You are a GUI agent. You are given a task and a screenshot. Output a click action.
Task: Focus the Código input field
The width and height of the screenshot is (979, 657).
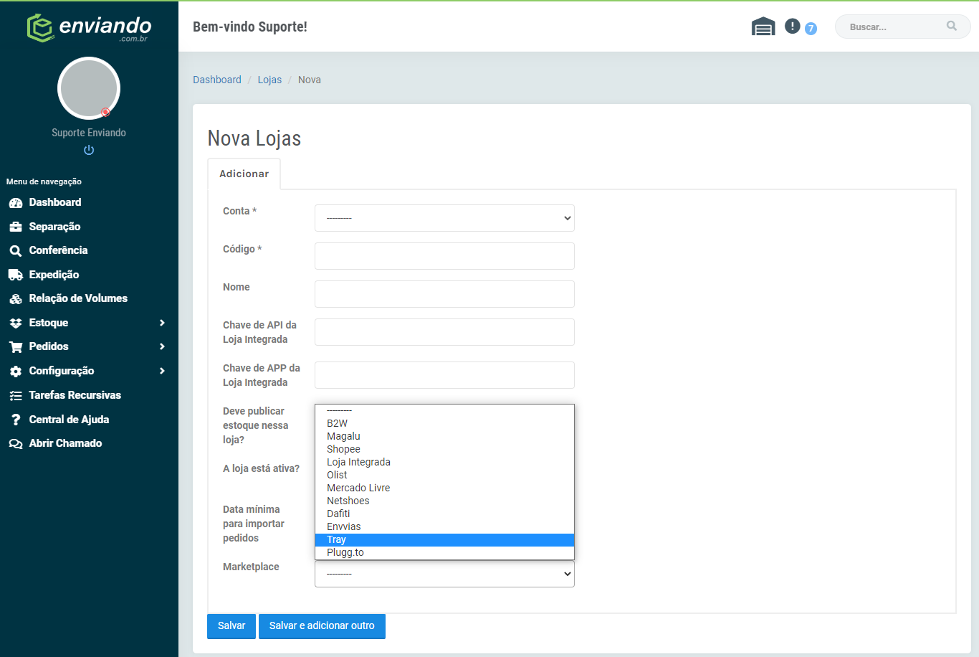[444, 256]
